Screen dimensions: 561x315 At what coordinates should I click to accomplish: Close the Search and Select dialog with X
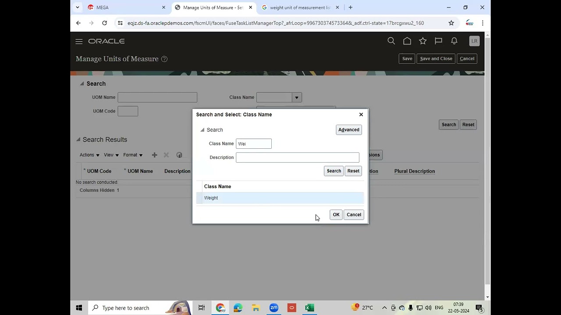pos(361,115)
